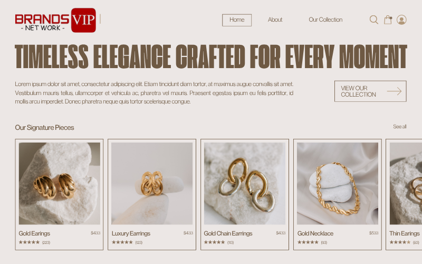Select the Home navigation item
The height and width of the screenshot is (264, 422).
(237, 20)
